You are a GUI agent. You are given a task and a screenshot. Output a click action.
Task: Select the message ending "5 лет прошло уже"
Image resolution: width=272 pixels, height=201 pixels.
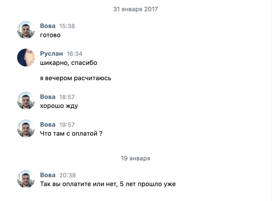[108, 184]
